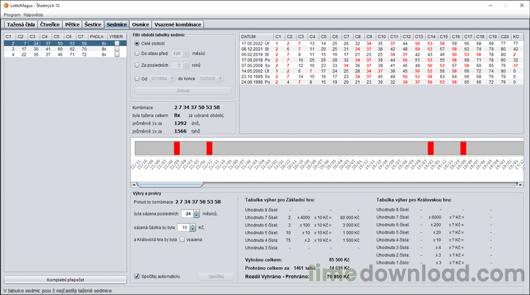Enable the Královská hra vsazena checkbox
The width and height of the screenshot is (530, 295).
[x=182, y=240]
